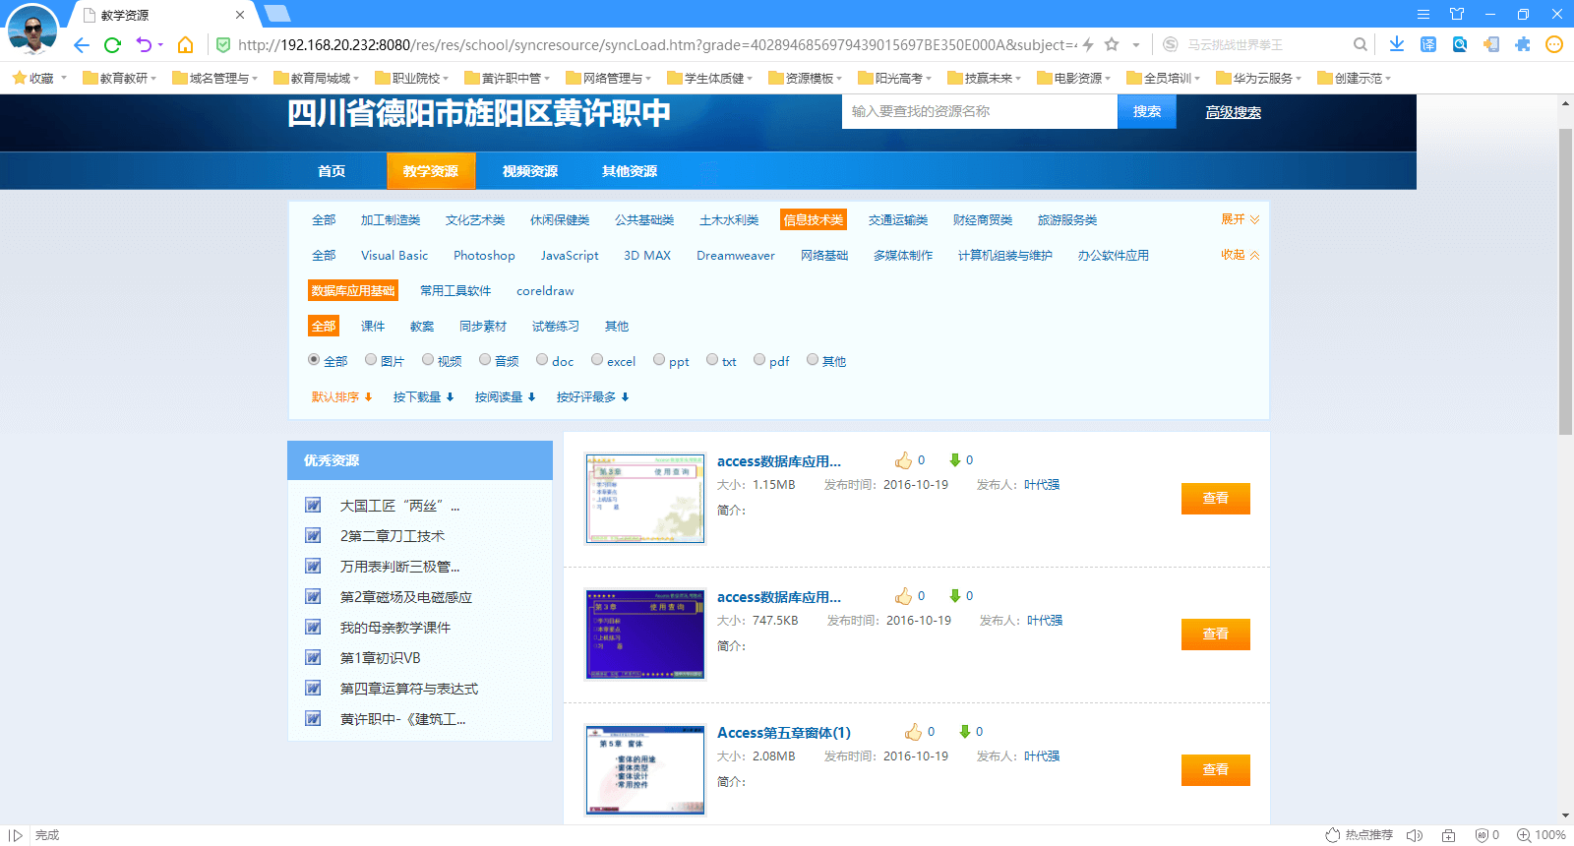Collapse the subject list with 收起
The image size is (1574, 846).
(x=1240, y=255)
